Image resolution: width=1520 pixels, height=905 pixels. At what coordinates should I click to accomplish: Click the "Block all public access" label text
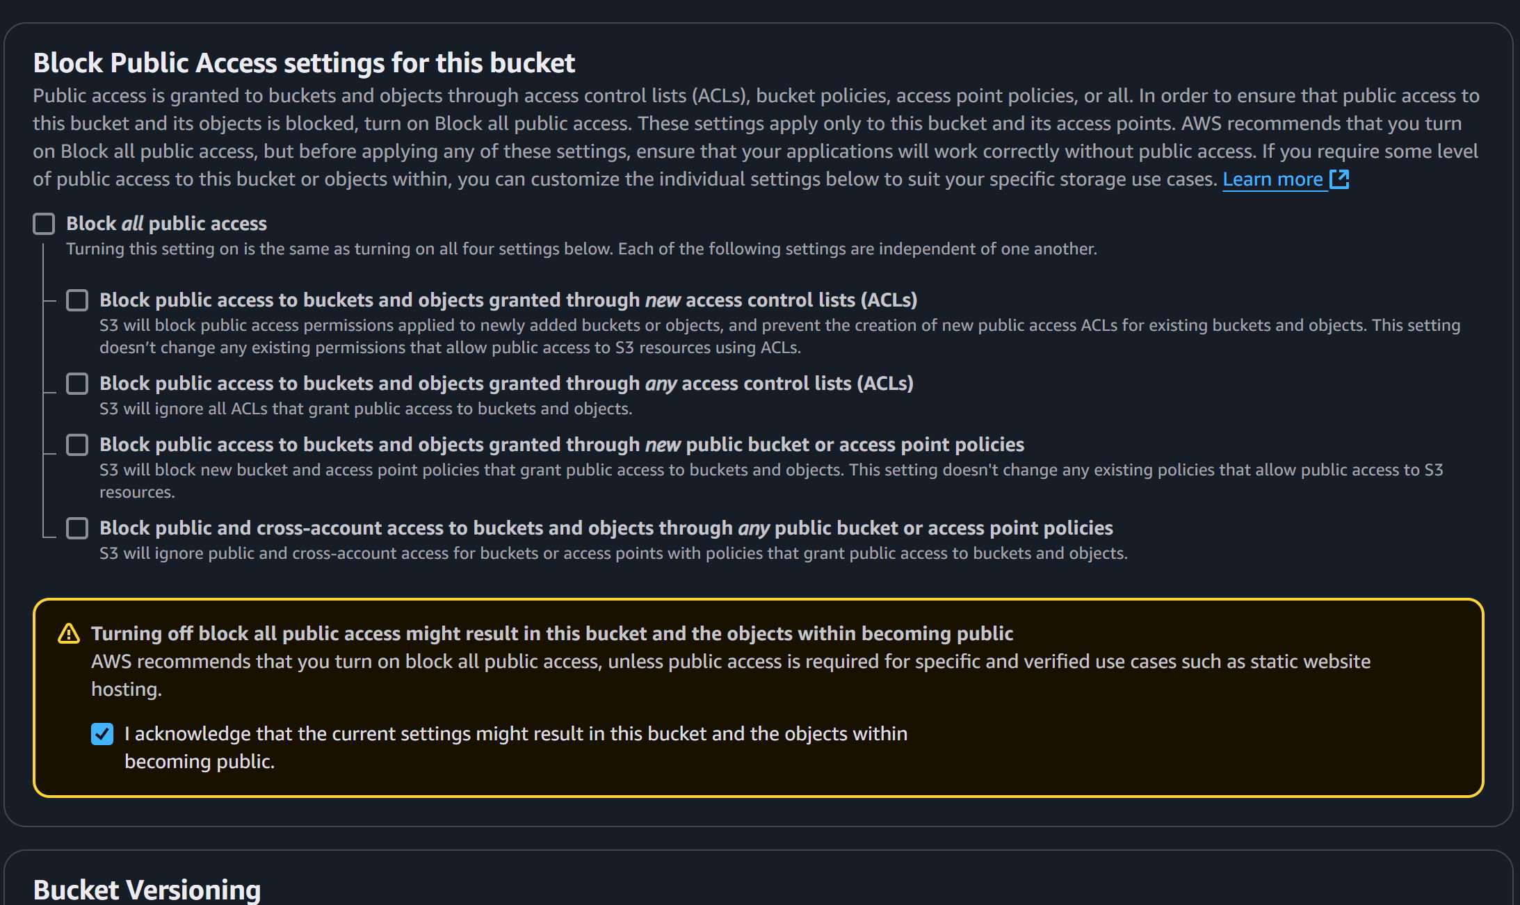pyautogui.click(x=166, y=224)
